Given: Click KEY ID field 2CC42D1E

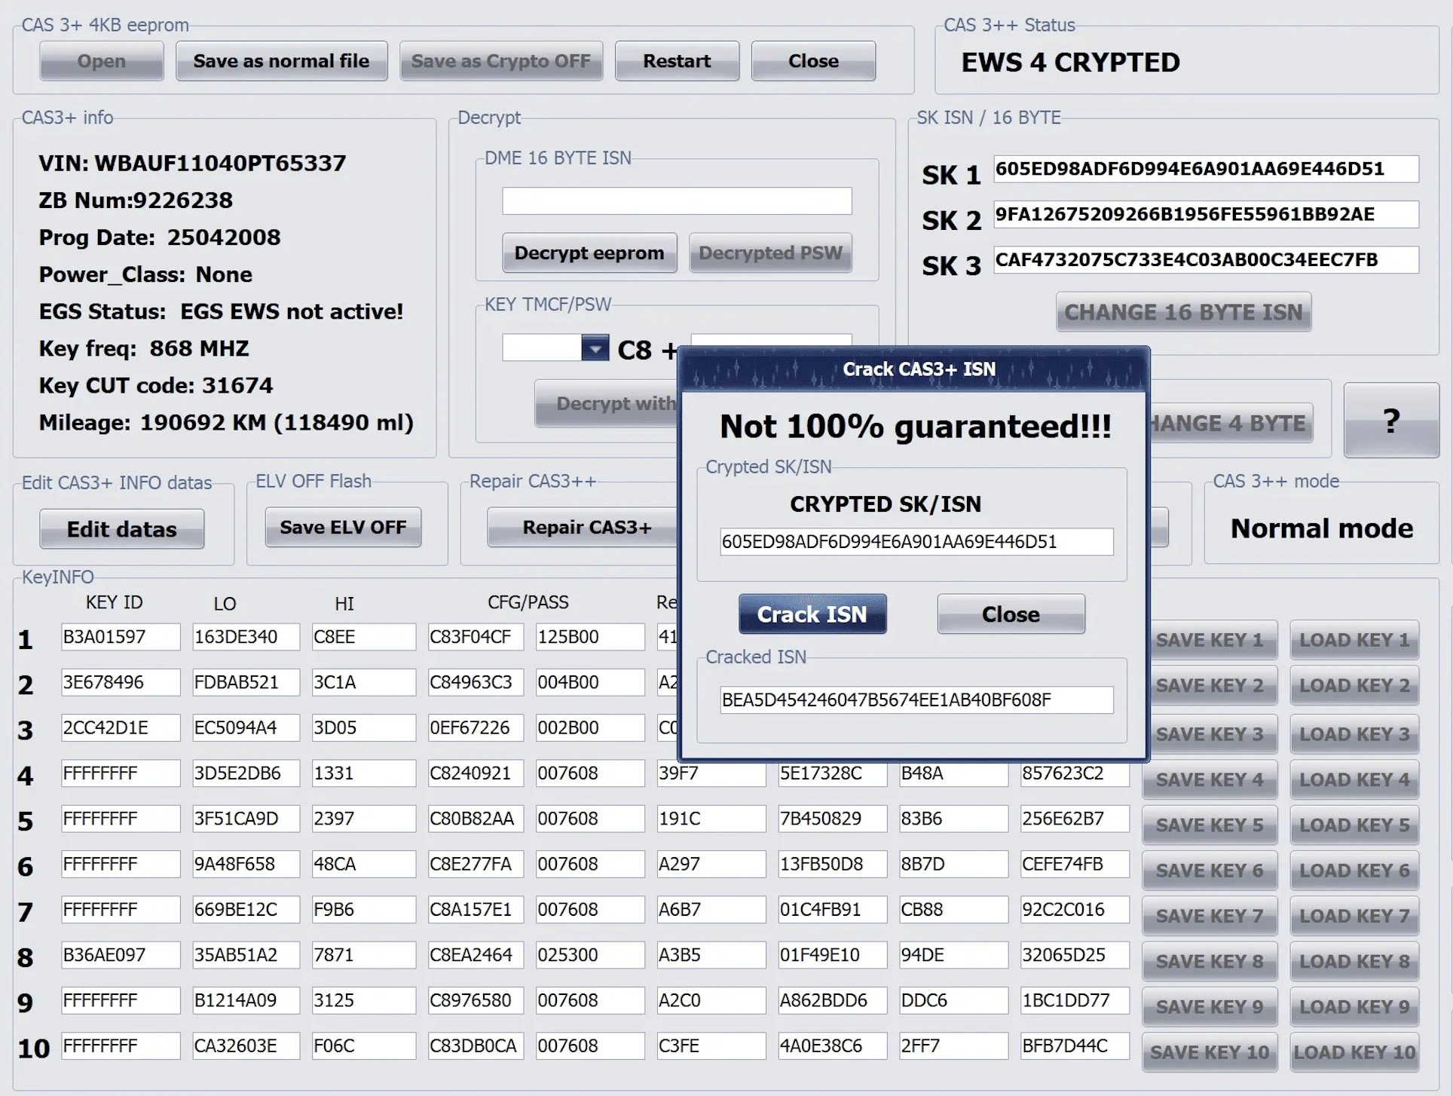Looking at the screenshot, I should click(121, 727).
